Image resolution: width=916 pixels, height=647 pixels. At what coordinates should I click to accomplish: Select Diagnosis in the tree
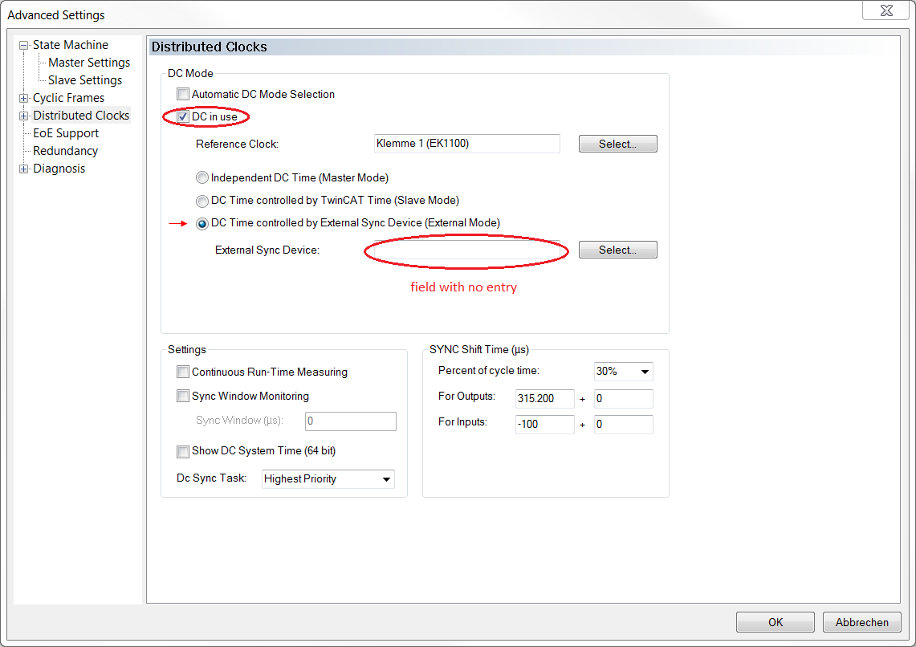coord(59,169)
